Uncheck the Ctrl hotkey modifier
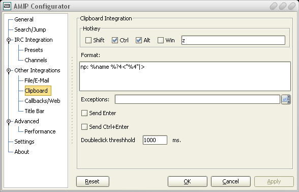Image resolution: width=299 pixels, height=192 pixels. point(115,40)
